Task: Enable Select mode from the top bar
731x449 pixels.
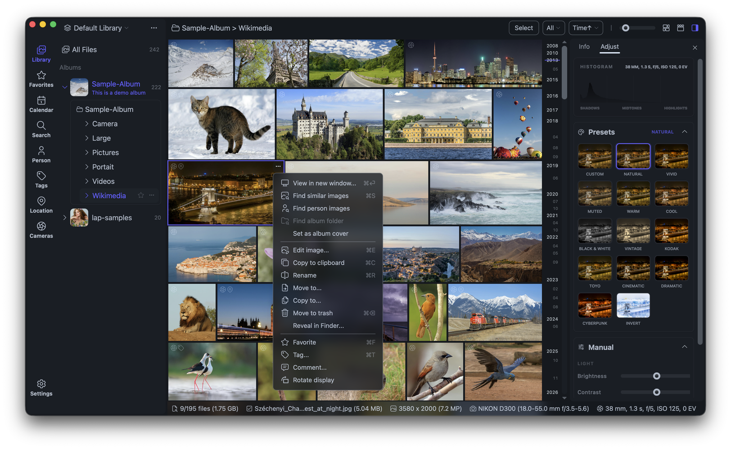Action: [x=523, y=27]
